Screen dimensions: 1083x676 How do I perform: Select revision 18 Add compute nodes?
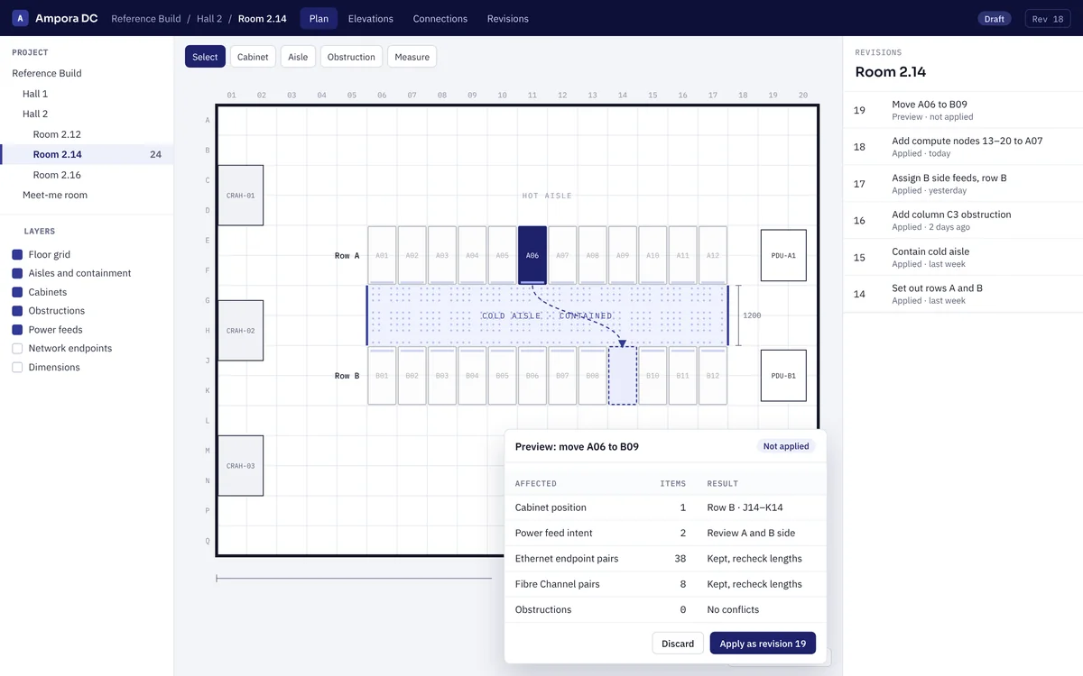(963, 147)
